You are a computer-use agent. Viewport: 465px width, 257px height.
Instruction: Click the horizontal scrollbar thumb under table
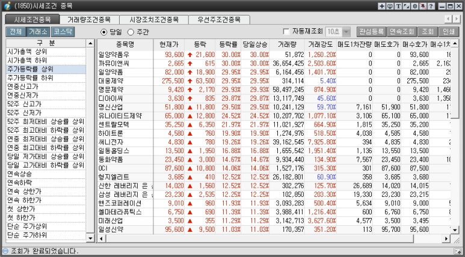[259, 238]
